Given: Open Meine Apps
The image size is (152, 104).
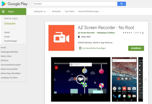Looking at the screenshot, I should click(11, 18).
